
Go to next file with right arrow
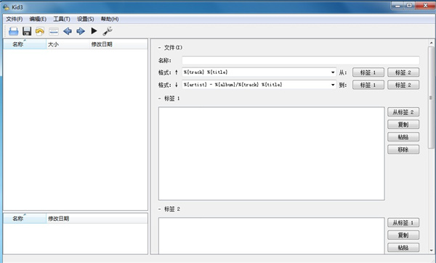click(81, 31)
